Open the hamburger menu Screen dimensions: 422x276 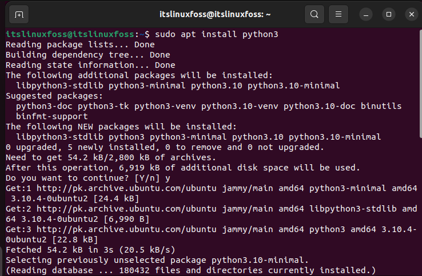(x=339, y=14)
